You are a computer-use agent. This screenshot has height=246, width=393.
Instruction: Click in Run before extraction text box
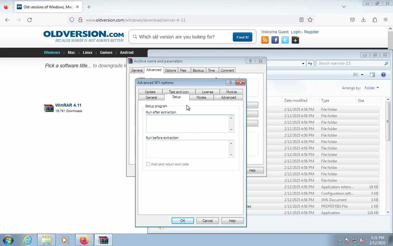pos(188,149)
